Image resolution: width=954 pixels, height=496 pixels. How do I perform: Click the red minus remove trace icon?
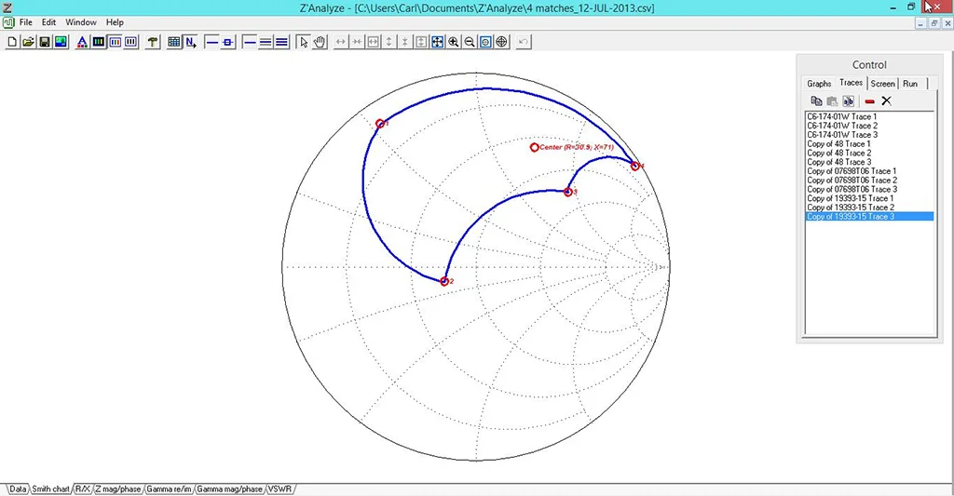pos(869,101)
